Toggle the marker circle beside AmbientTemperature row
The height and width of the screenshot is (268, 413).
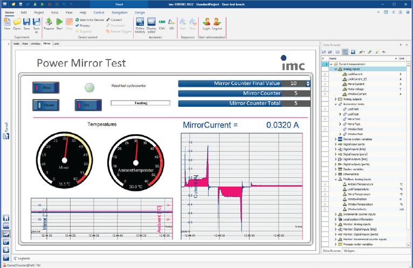325,184
